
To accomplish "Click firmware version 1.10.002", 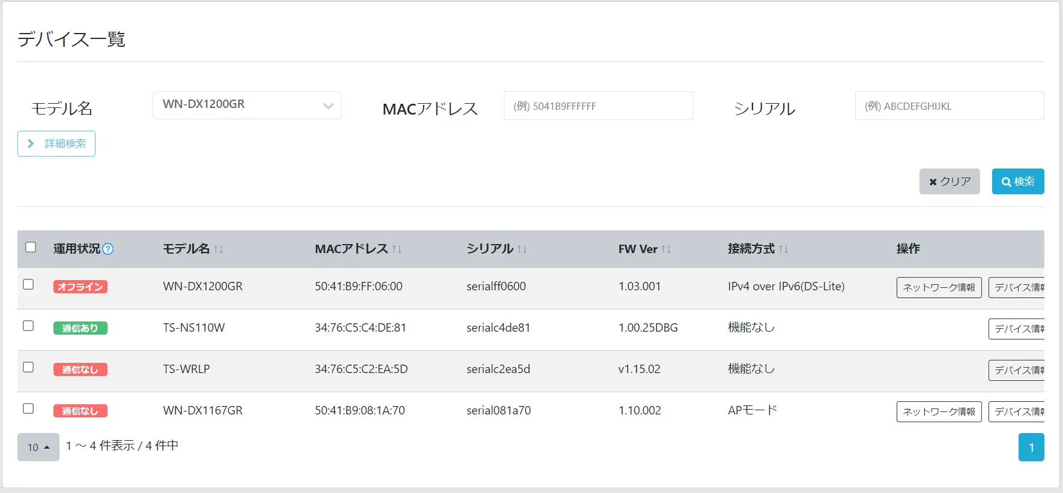I will point(640,410).
